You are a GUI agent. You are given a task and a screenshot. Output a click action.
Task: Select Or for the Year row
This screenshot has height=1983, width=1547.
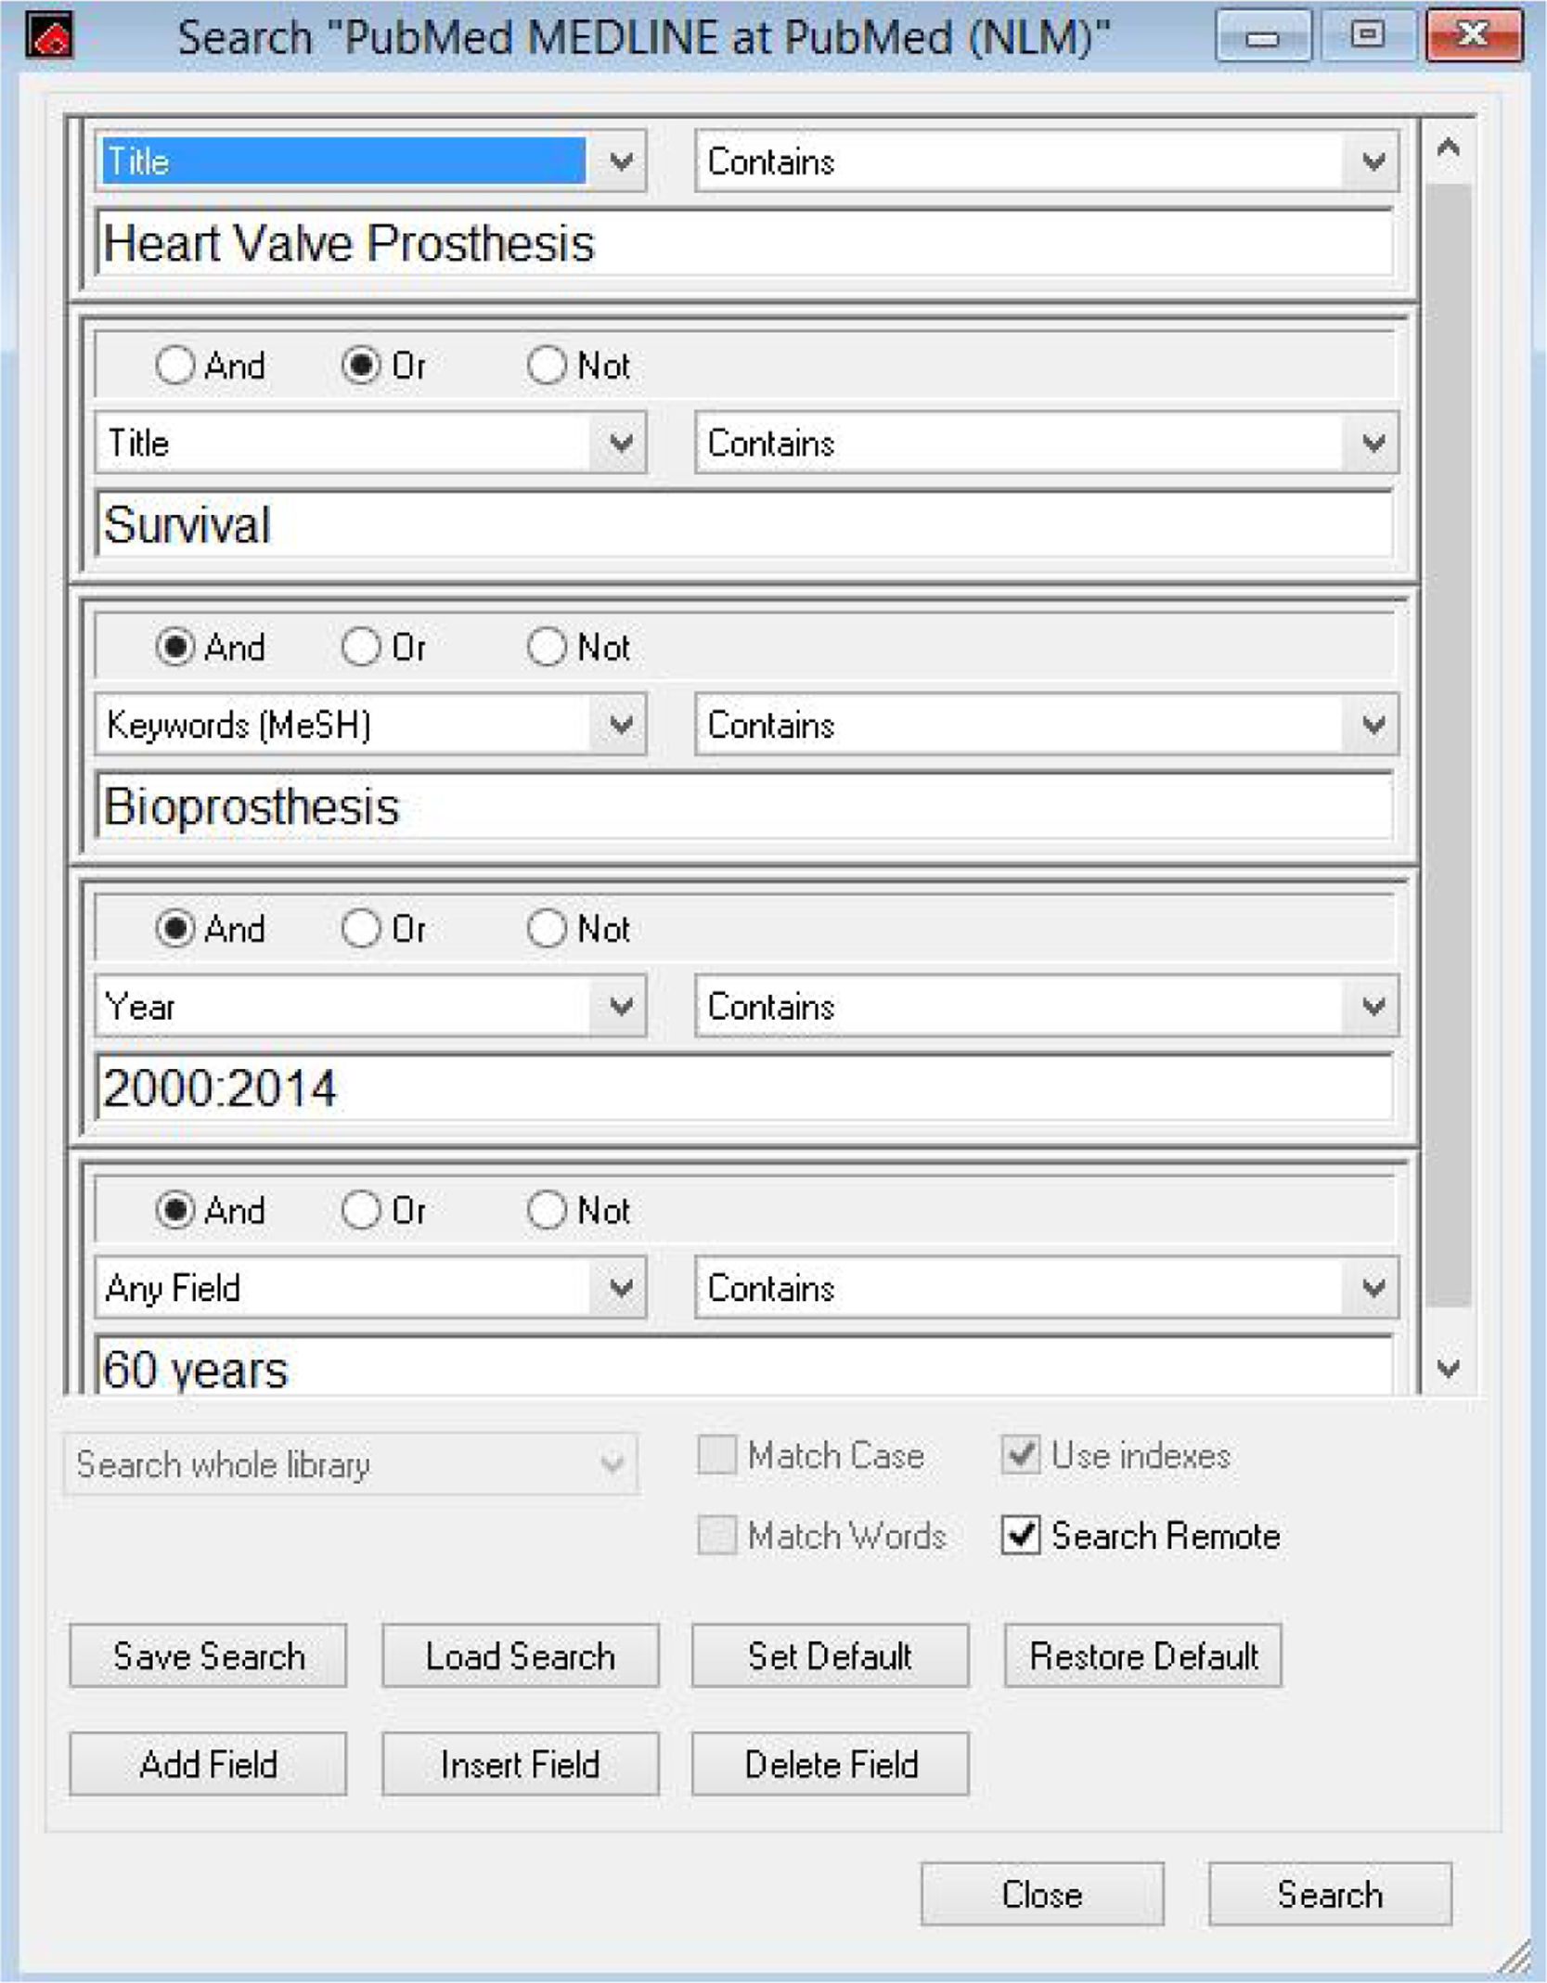tap(361, 929)
